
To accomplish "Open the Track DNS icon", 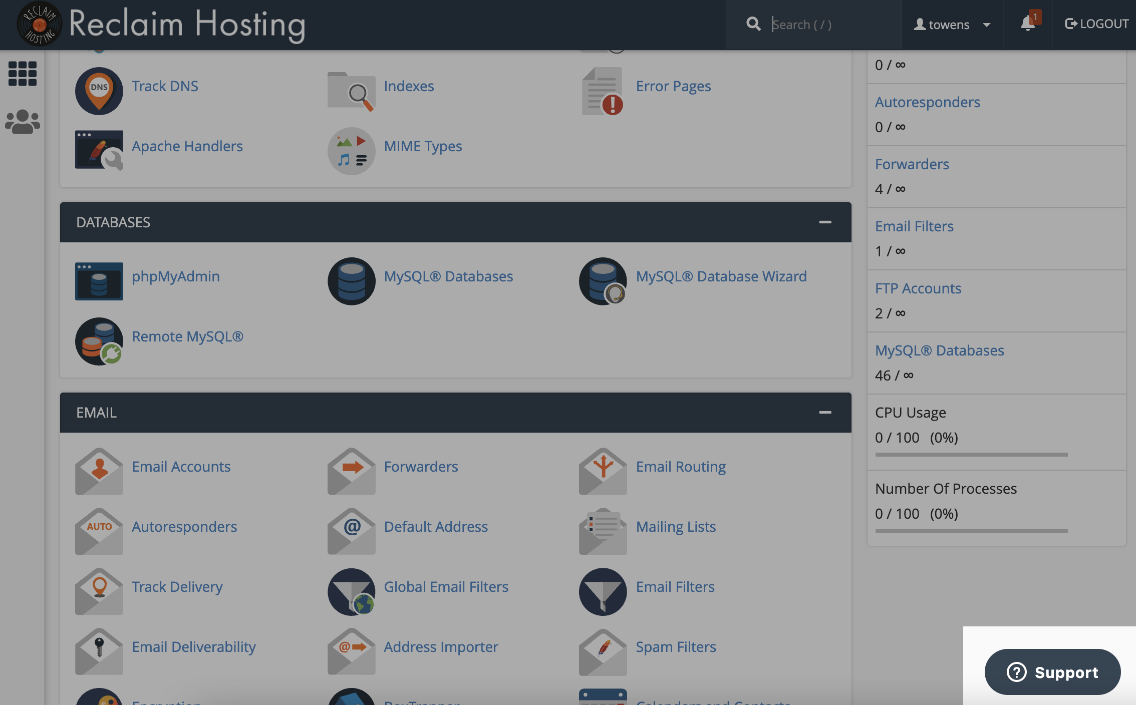I will [99, 91].
